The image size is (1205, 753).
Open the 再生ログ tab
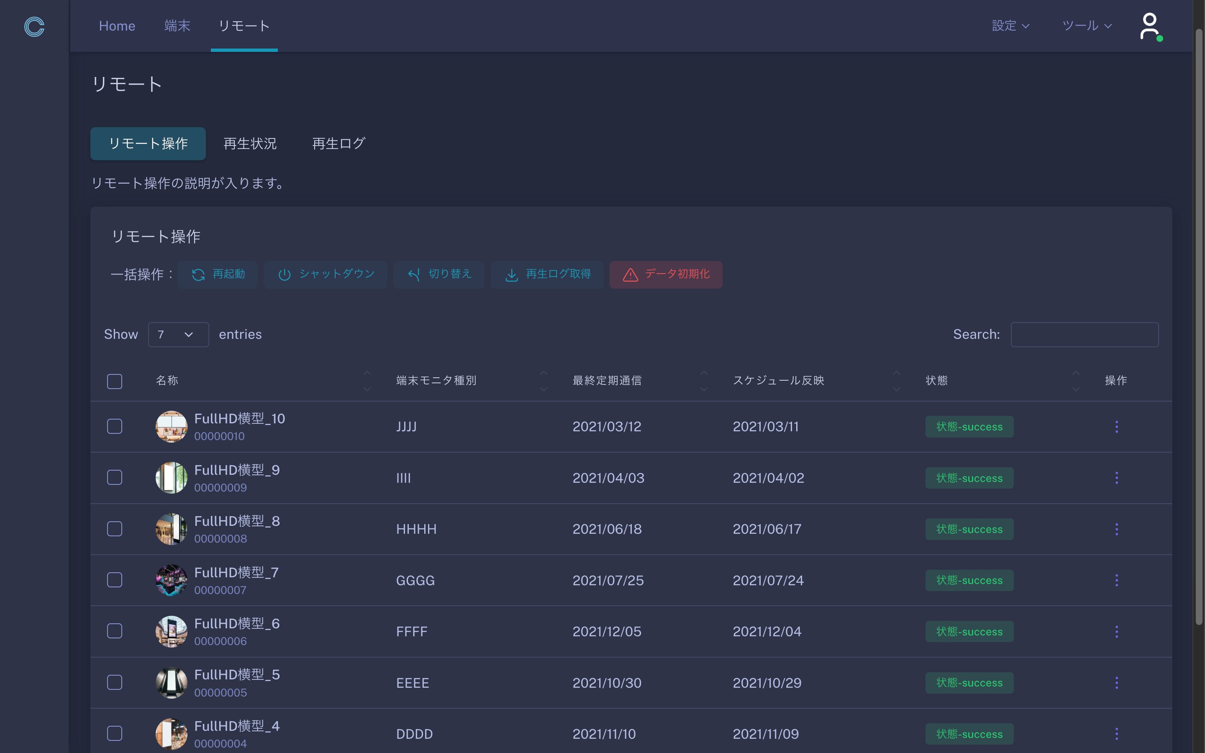point(338,144)
